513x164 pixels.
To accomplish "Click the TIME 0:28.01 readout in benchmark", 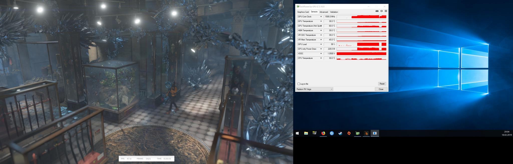I will click(164, 159).
